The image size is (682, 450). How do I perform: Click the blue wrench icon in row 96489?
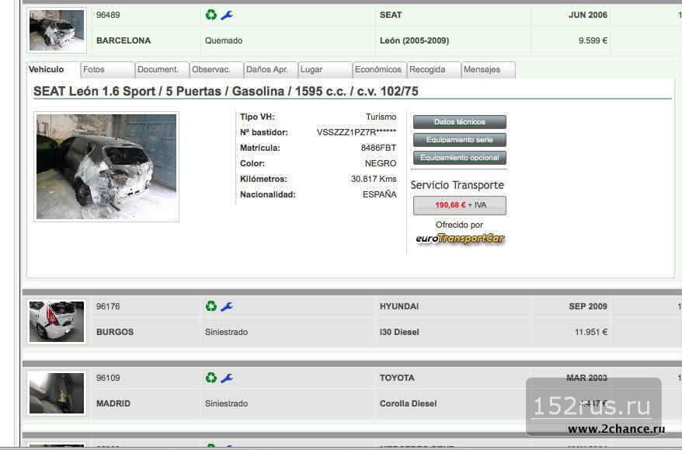(227, 16)
